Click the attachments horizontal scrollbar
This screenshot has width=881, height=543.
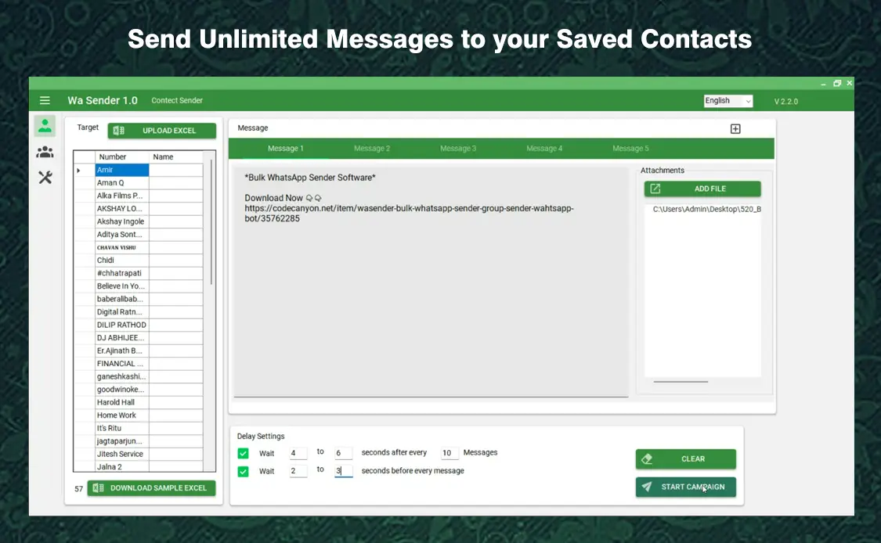[681, 382]
